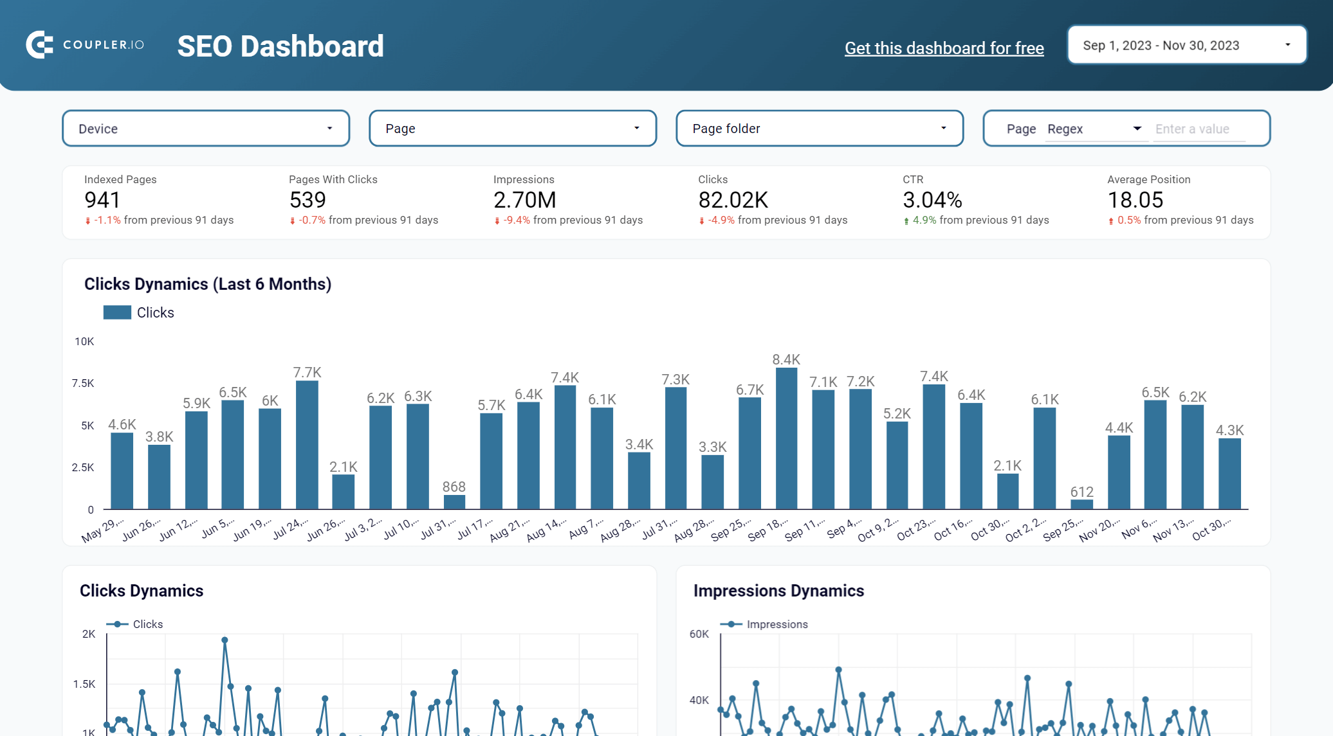Click the 60K y-axis label in Impressions Dynamics
Screen dimensions: 1333x736
[x=699, y=634]
